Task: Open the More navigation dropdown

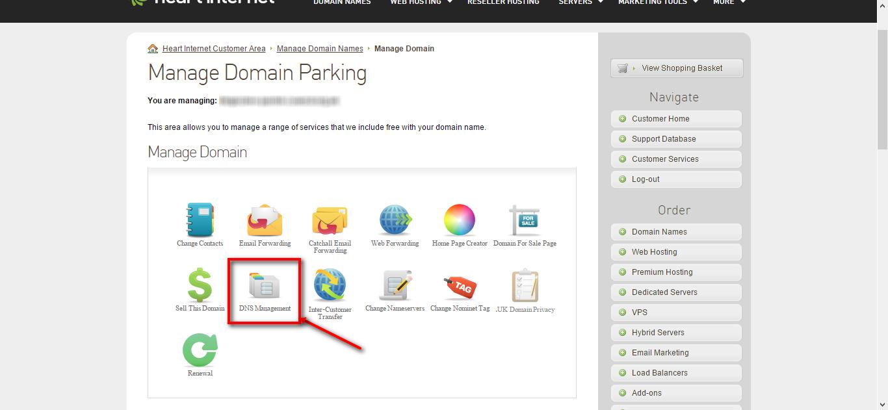Action: 728,3
